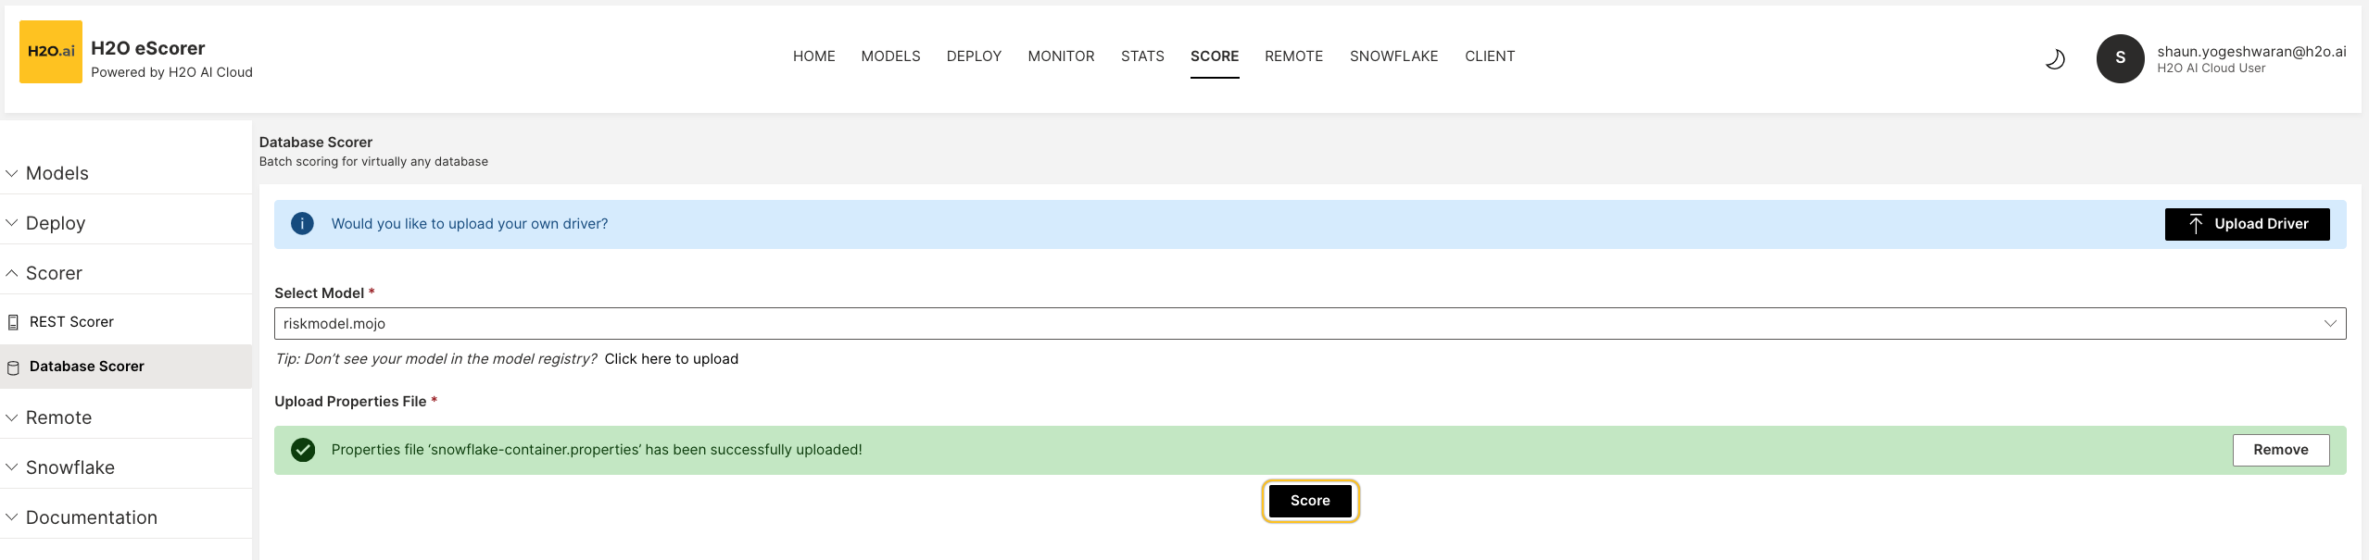This screenshot has width=2369, height=560.
Task: Click the shaun.yogeshwaran@h2o.ai user email
Action: [2251, 52]
